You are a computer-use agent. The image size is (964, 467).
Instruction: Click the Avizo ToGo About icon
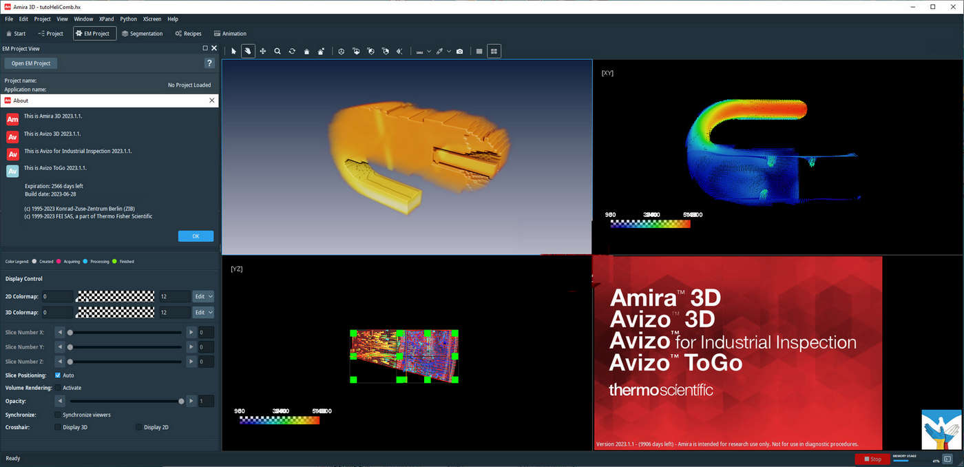tap(12, 172)
